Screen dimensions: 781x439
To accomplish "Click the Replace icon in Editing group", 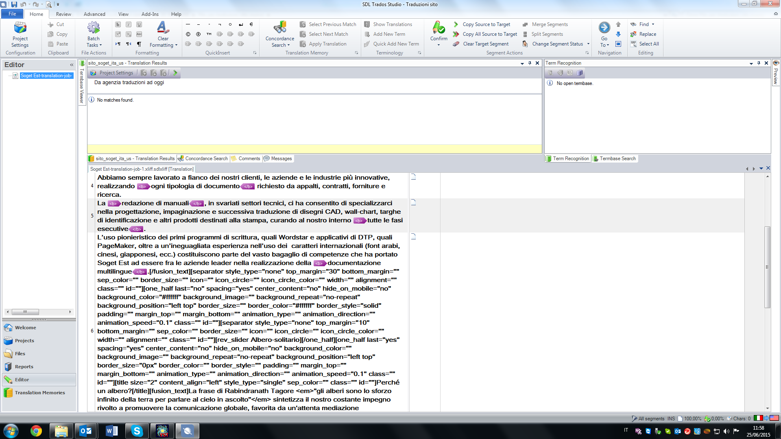I will [633, 34].
